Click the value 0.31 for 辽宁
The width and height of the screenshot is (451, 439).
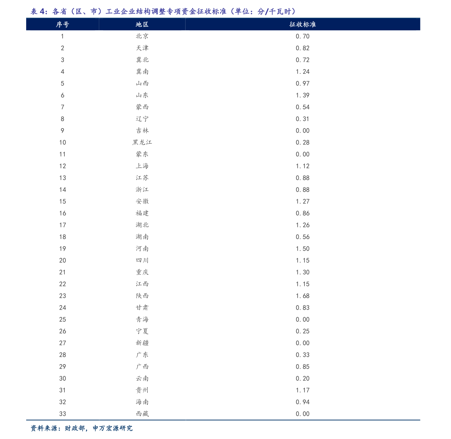(303, 119)
